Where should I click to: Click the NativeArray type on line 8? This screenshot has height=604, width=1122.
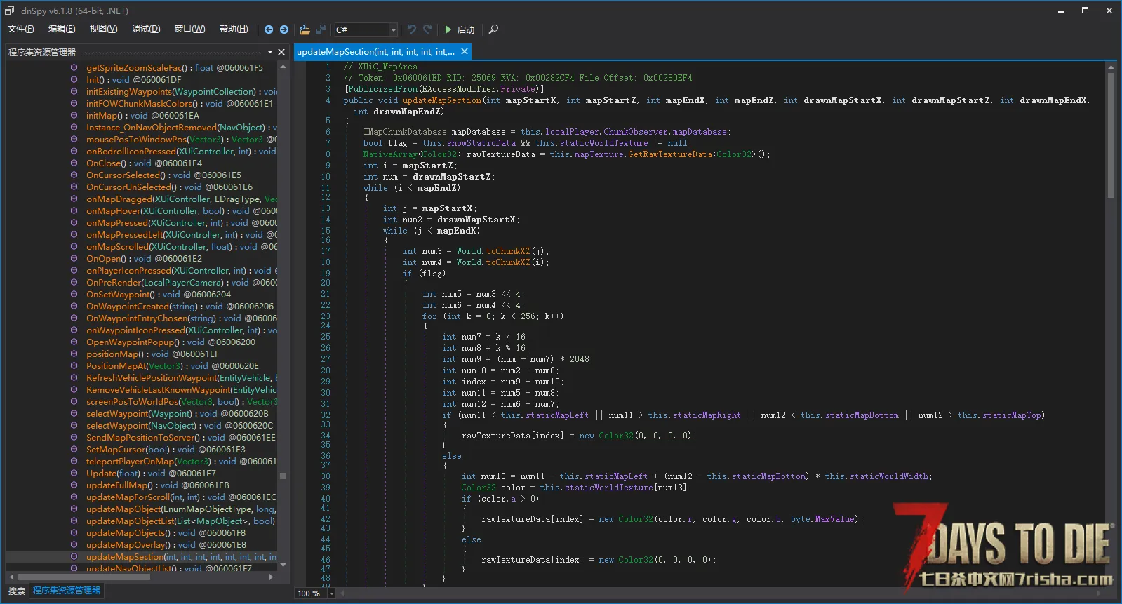[x=390, y=154]
